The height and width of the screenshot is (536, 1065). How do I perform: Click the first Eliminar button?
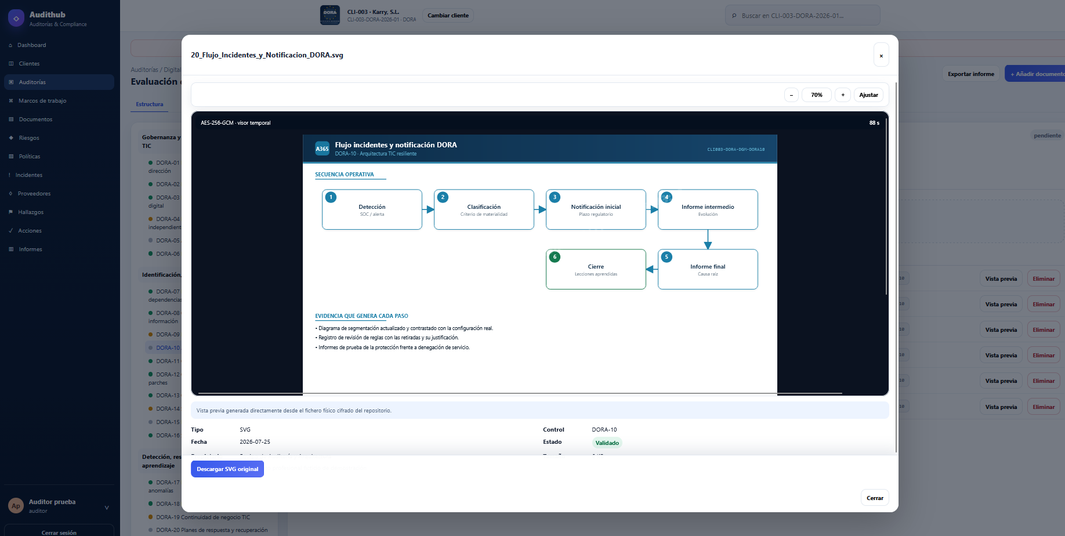pos(1044,279)
